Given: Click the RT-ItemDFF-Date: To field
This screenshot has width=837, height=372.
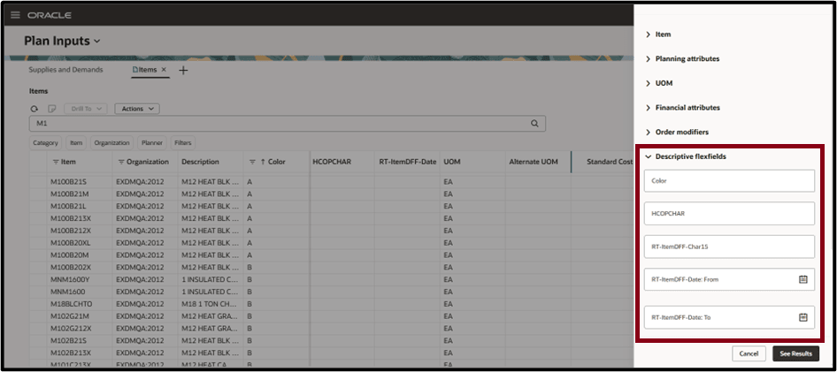Looking at the screenshot, I should pyautogui.click(x=729, y=317).
